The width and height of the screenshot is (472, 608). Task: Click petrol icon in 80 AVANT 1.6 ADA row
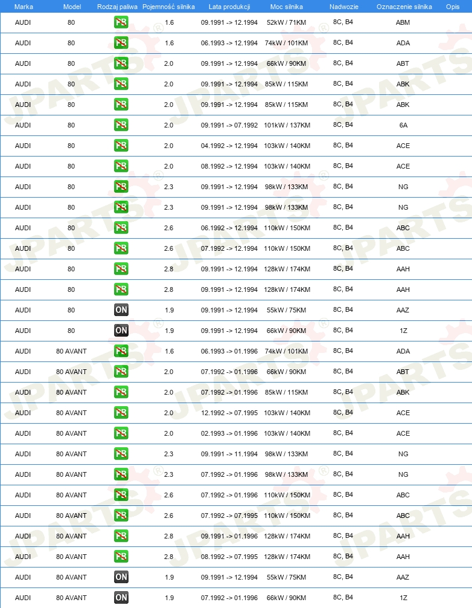pyautogui.click(x=121, y=351)
